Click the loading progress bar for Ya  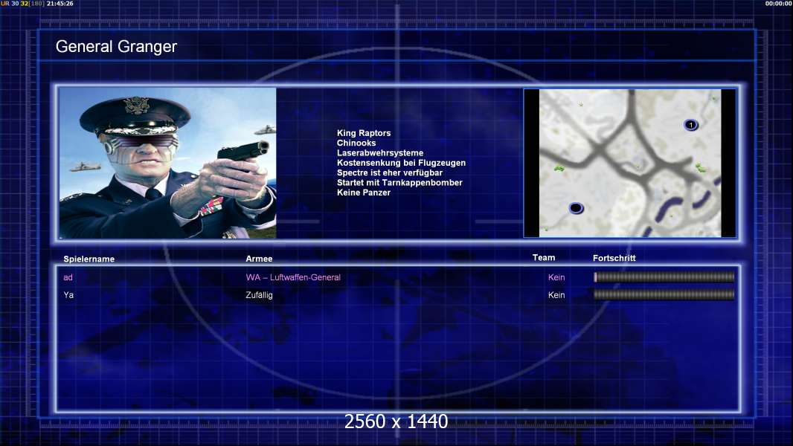[x=664, y=294]
